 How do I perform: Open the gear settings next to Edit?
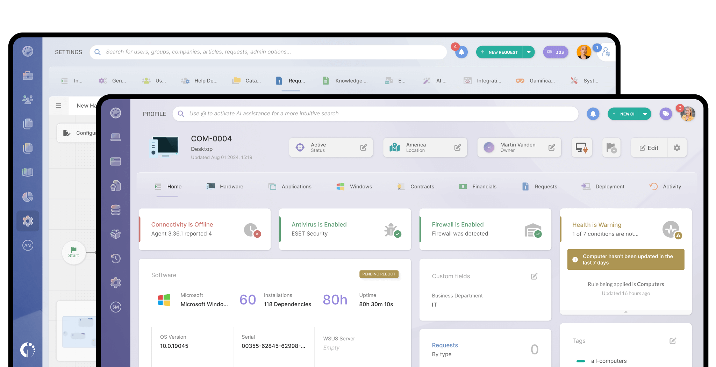coord(677,148)
